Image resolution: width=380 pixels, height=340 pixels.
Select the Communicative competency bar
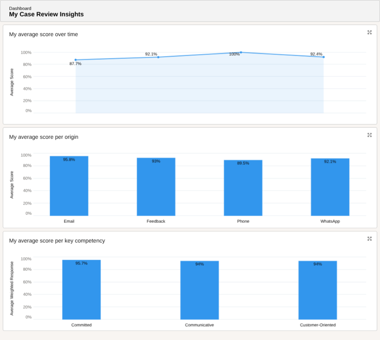coord(200,290)
